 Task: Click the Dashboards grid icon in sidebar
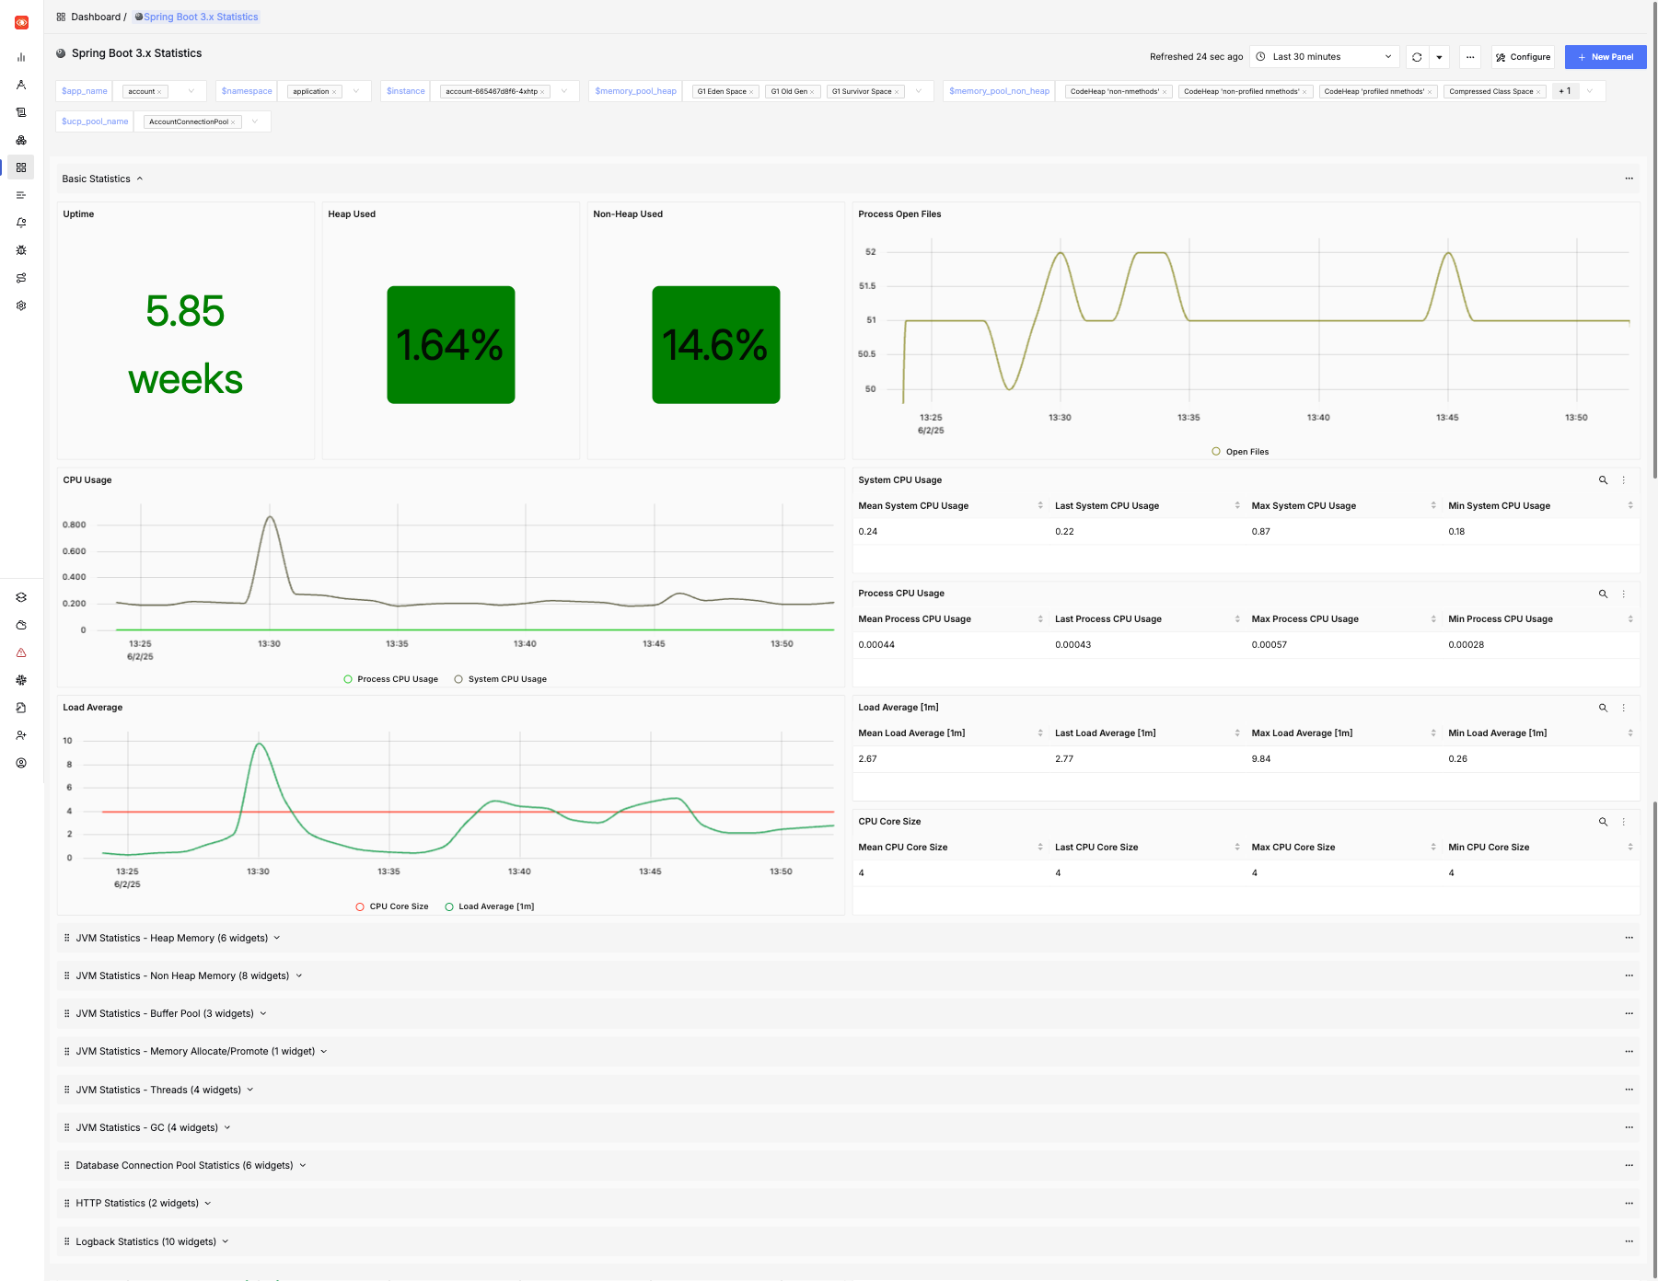[x=21, y=167]
